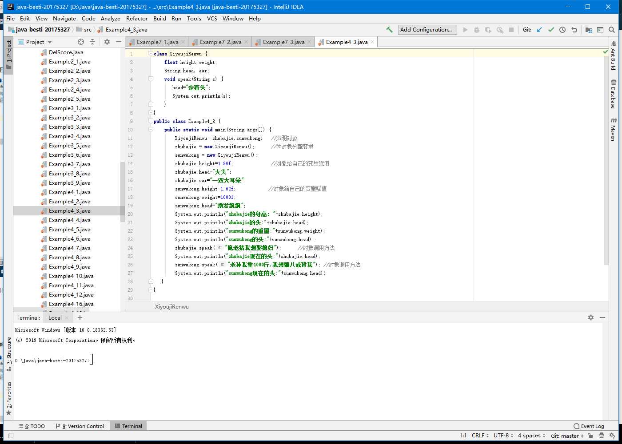Open Git Show History clock icon
622x444 pixels.
click(x=562, y=30)
